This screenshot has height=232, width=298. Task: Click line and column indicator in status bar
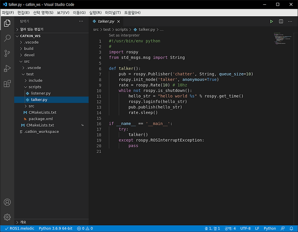click(212, 228)
